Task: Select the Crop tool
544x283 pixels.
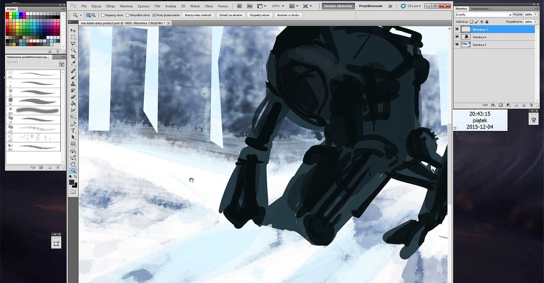Action: [73, 57]
